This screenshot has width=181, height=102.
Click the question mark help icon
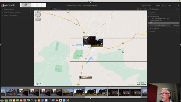point(143,9)
